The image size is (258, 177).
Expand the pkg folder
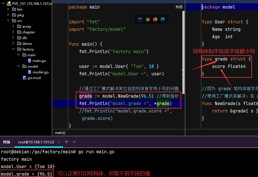(8, 15)
